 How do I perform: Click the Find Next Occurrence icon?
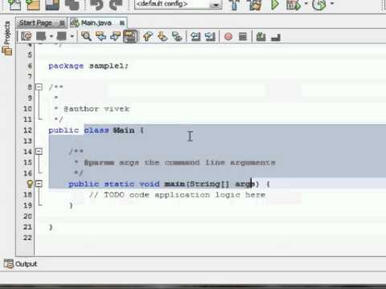coord(116,36)
